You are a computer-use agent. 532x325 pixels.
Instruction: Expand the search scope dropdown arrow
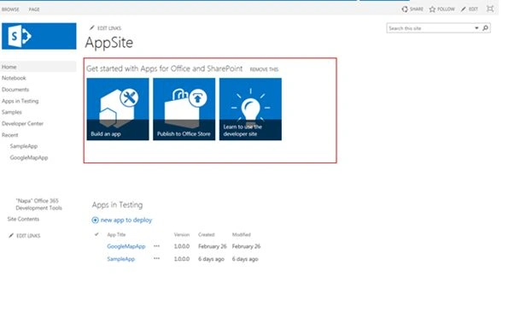click(x=476, y=28)
